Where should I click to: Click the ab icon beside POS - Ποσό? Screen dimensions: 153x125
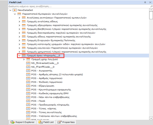tap(28, 101)
